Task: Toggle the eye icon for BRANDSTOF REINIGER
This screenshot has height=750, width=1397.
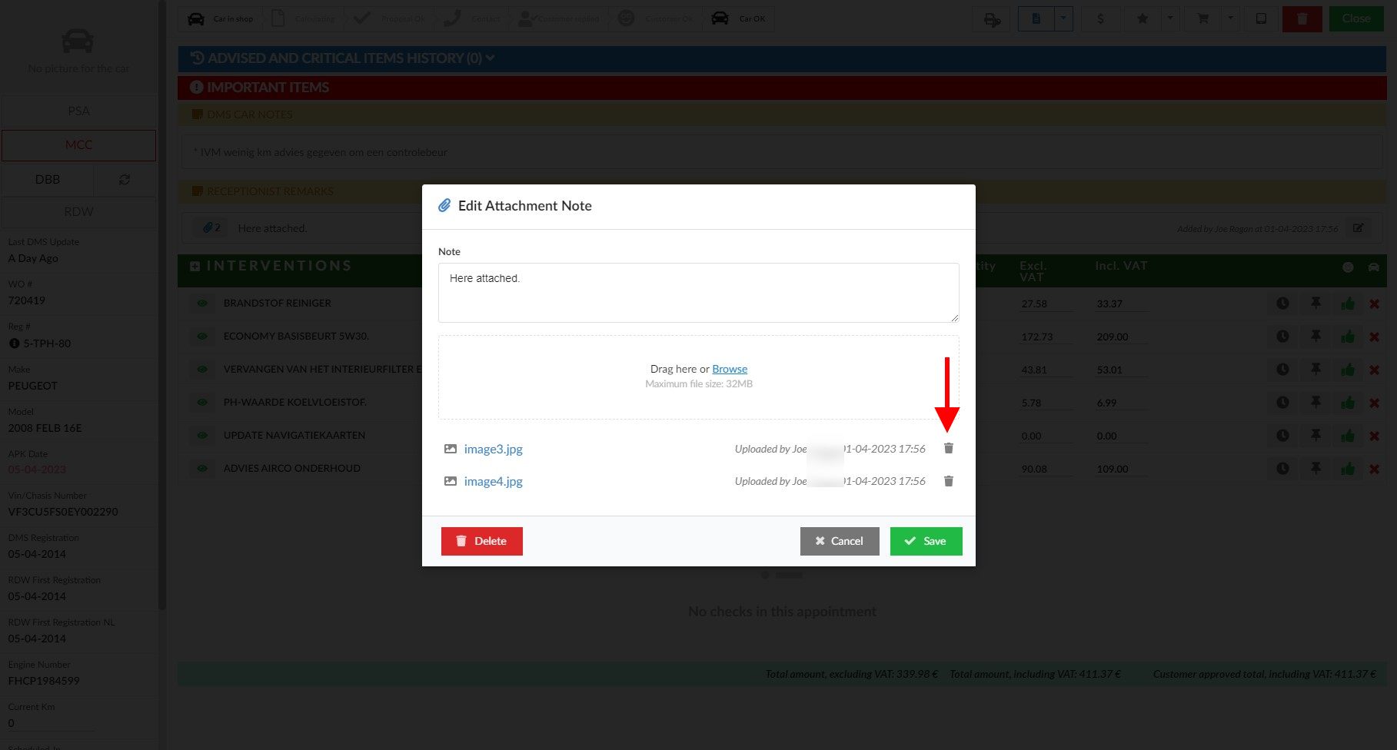Action: coord(202,304)
